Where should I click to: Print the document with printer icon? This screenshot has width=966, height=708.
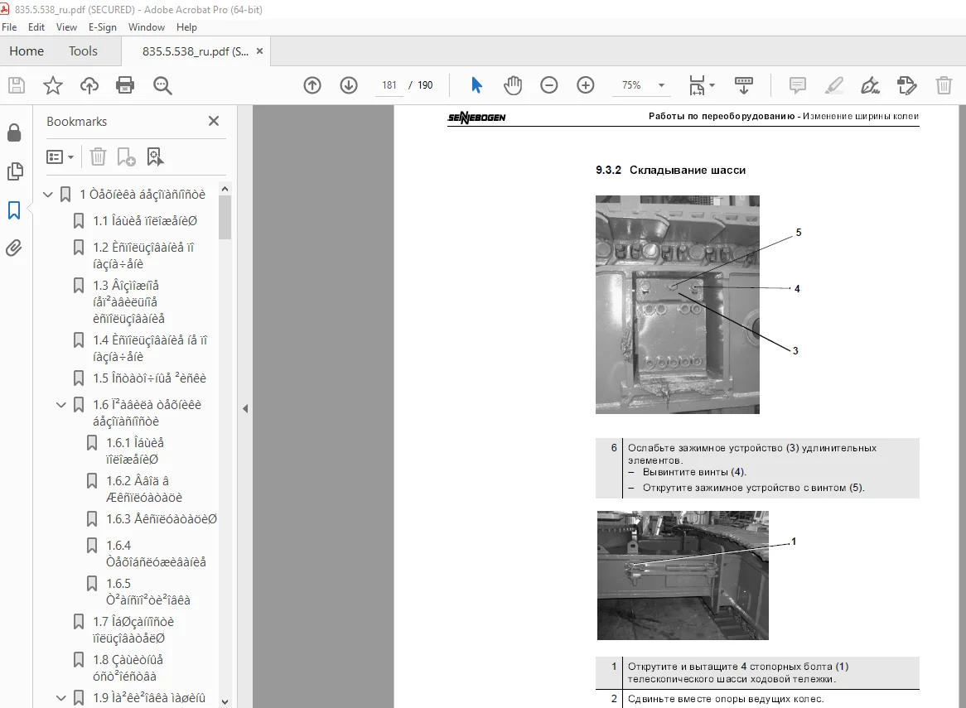[x=125, y=85]
